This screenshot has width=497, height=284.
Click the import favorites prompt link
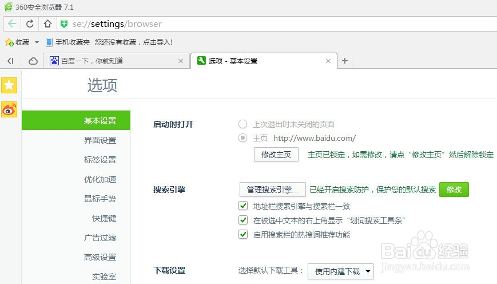(133, 42)
